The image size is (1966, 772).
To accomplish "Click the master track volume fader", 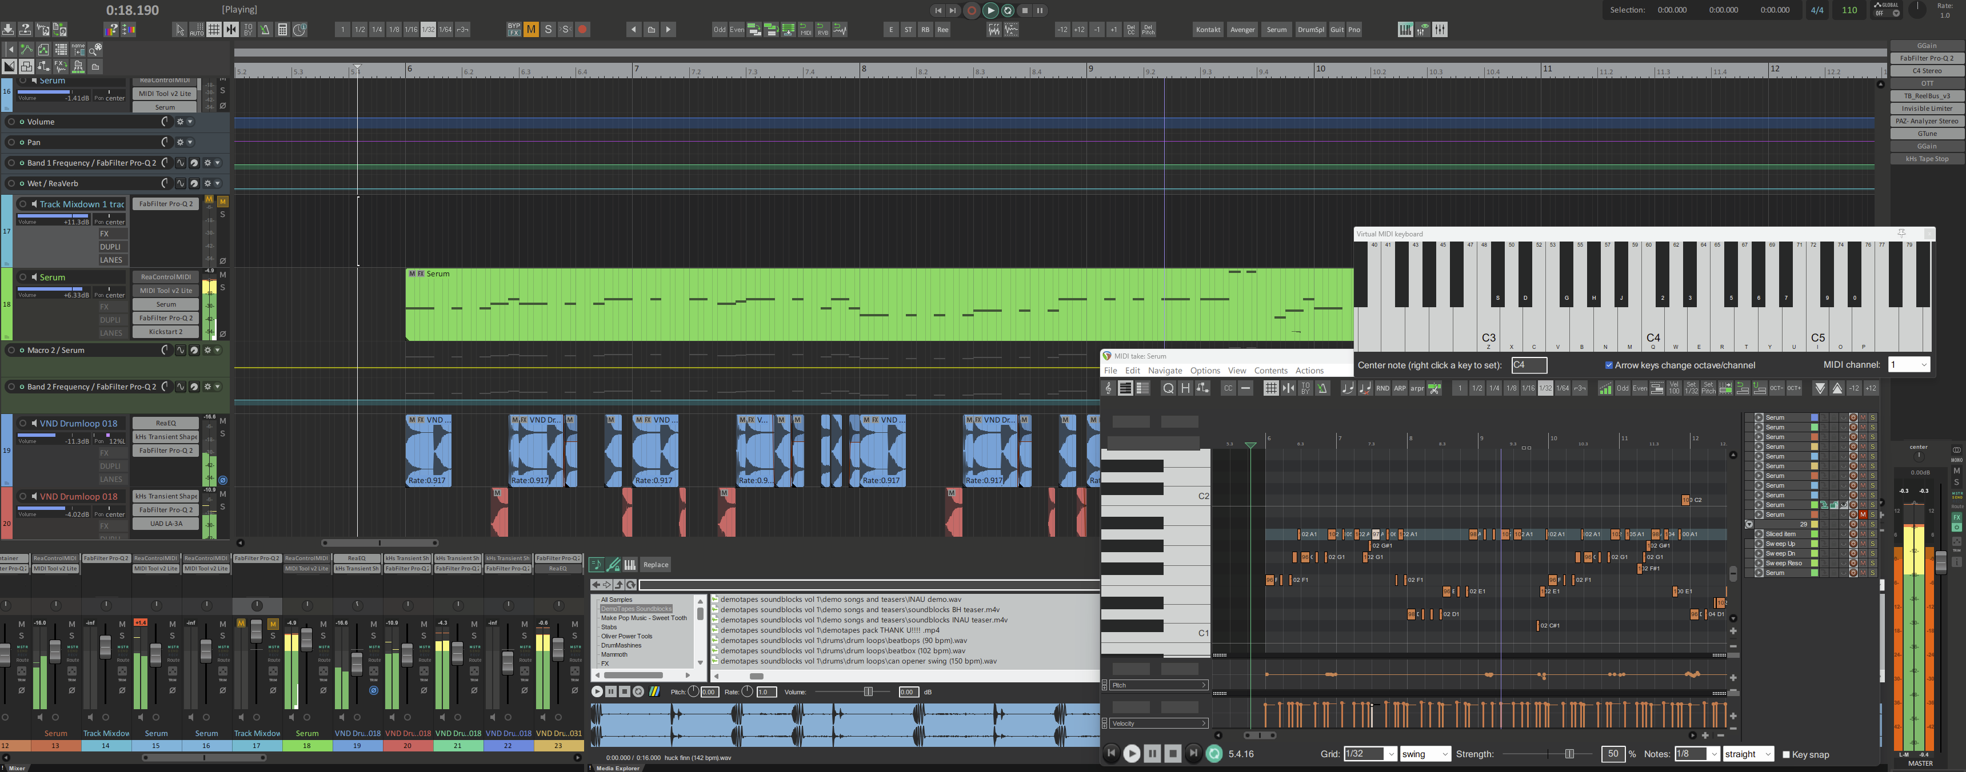I will click(1941, 562).
